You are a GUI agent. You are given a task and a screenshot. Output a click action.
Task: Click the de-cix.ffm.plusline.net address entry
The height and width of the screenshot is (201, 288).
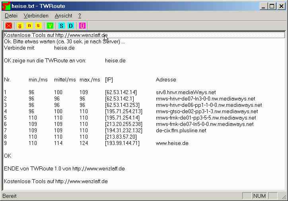click(181, 131)
